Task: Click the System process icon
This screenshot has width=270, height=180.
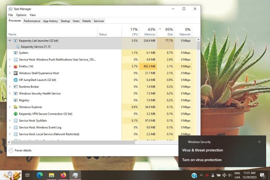Action: [x=15, y=53]
